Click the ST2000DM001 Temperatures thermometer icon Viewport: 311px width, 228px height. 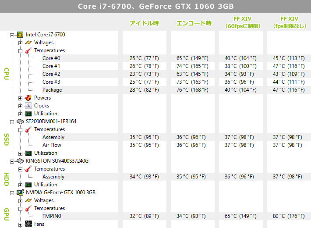click(28, 129)
